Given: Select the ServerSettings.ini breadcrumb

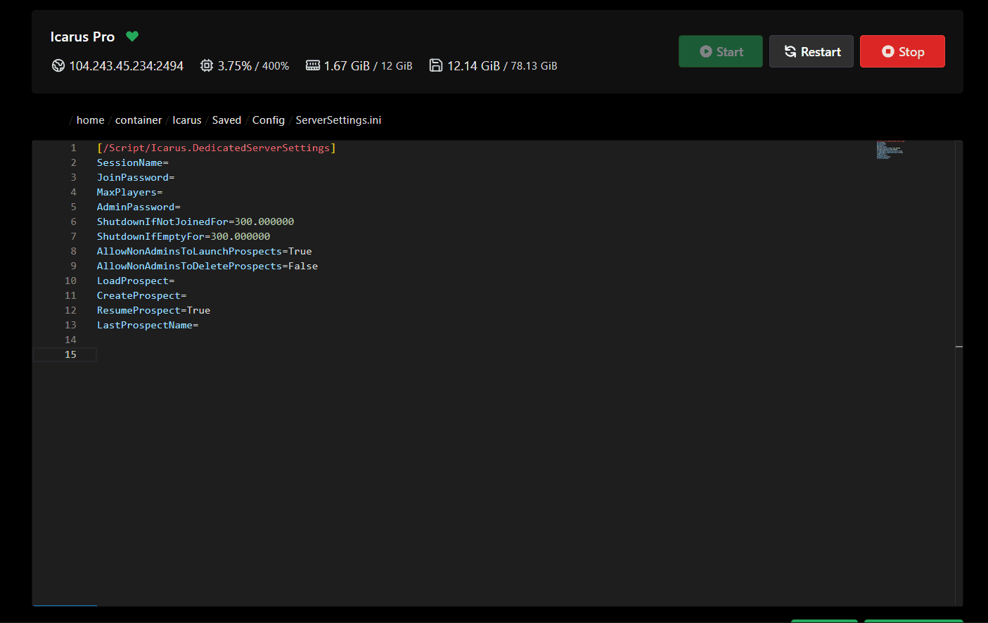Looking at the screenshot, I should coord(338,120).
